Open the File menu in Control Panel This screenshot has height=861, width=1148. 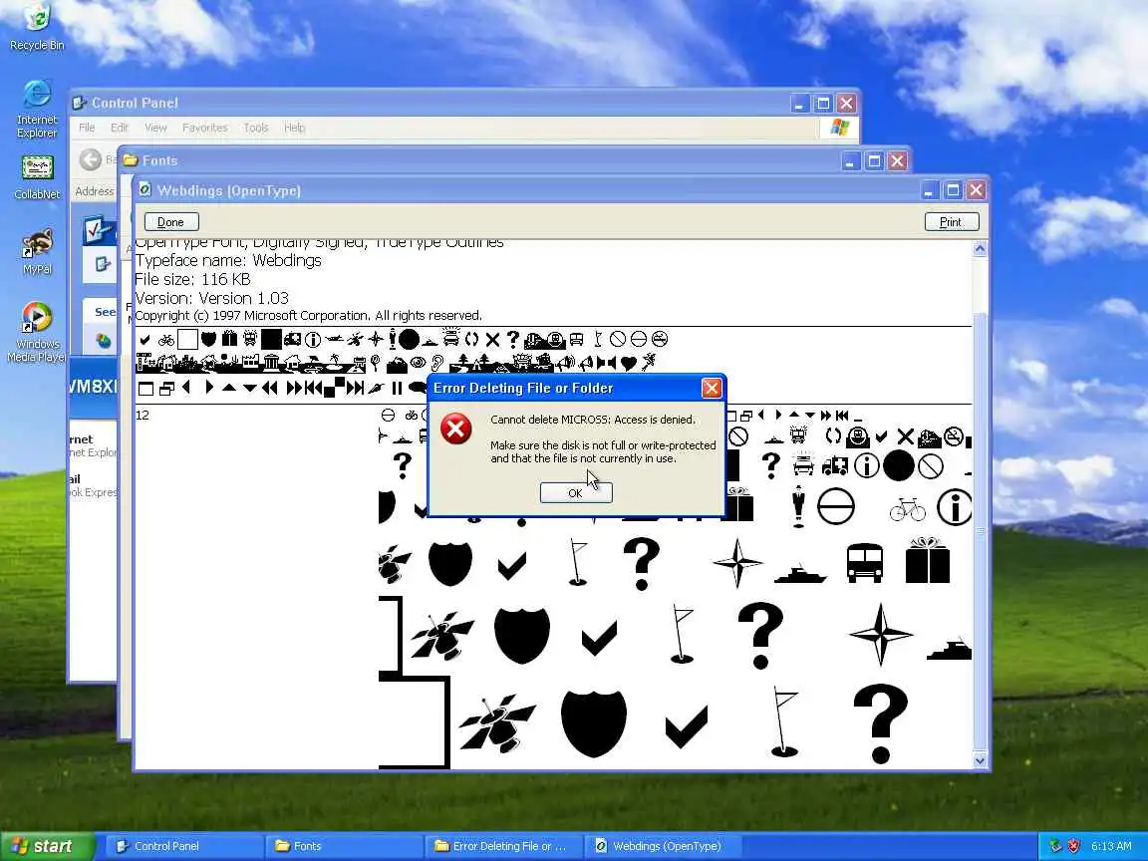tap(87, 128)
